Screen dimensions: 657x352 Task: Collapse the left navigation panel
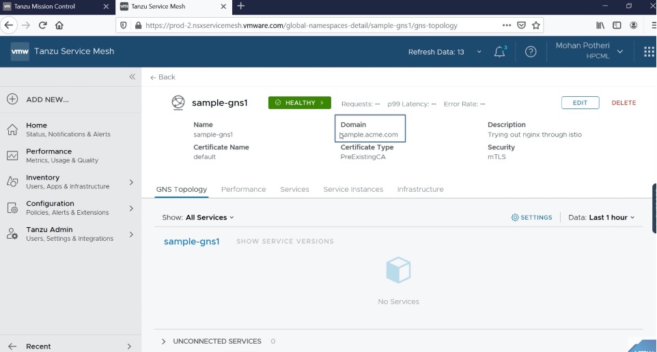click(132, 76)
